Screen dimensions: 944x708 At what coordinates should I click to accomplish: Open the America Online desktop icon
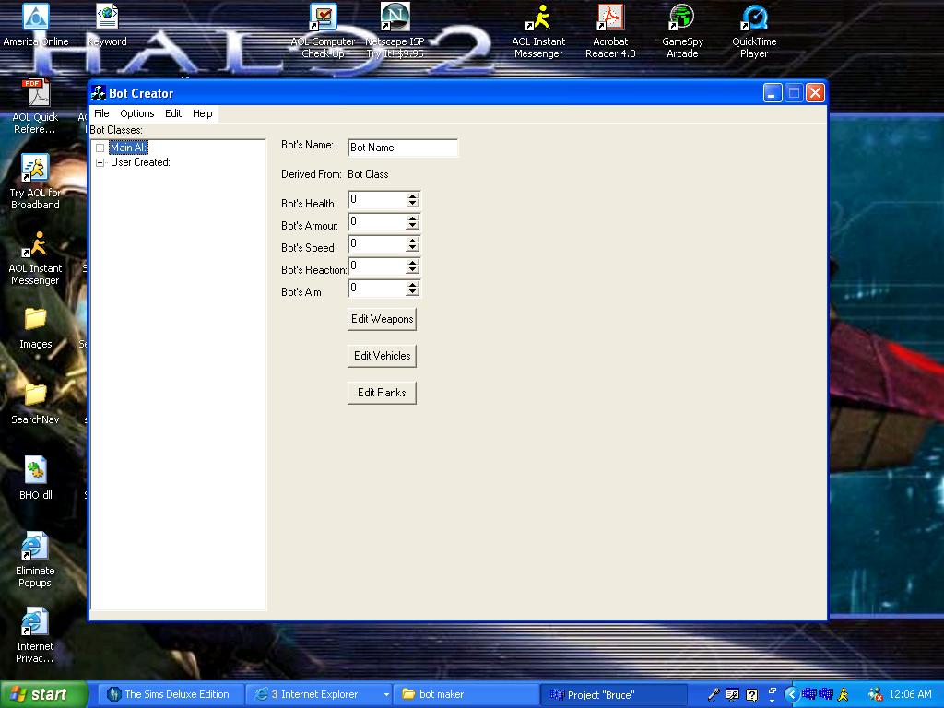36,25
